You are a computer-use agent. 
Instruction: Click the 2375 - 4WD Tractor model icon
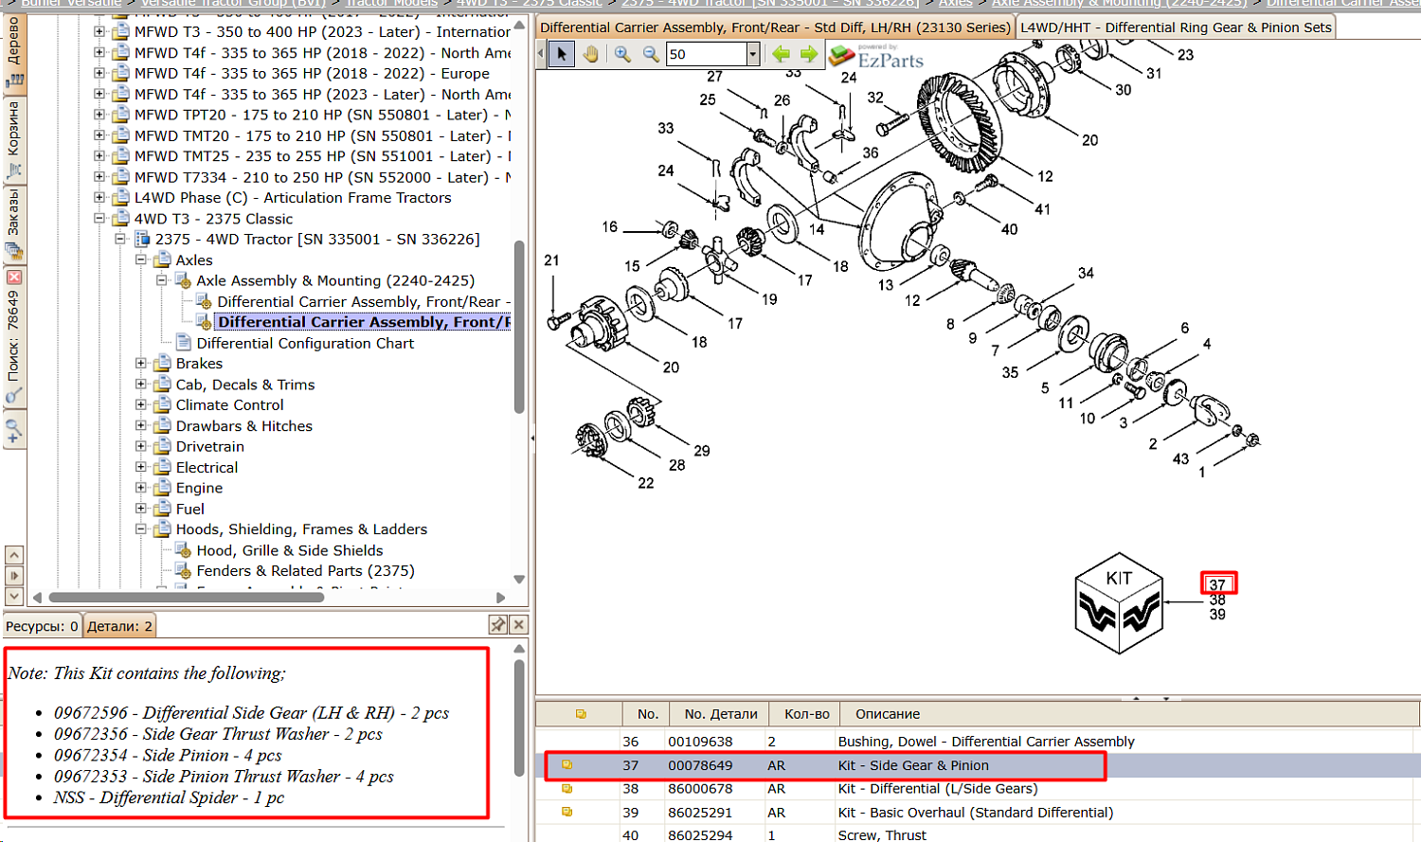pos(142,240)
